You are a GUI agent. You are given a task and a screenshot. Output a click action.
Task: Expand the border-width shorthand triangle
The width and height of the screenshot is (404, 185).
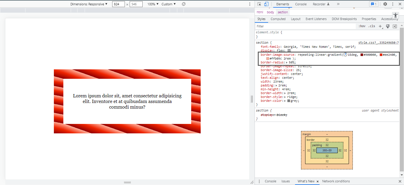285,93
